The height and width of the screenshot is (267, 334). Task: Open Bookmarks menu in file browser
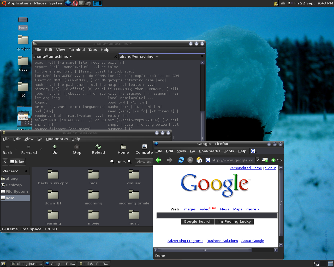tap(57, 139)
